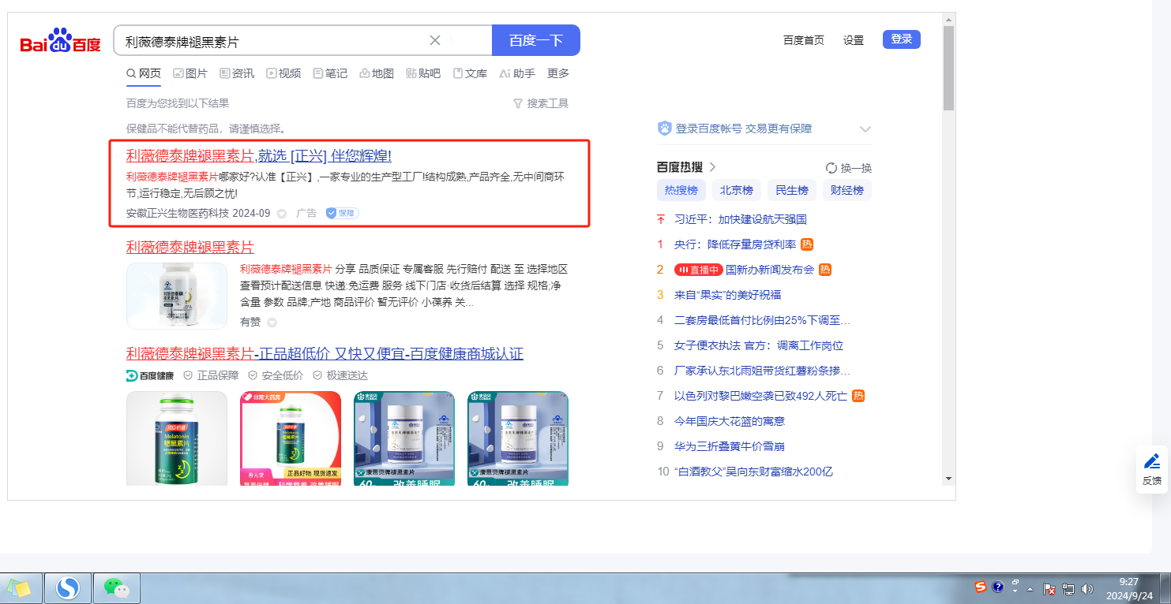Viewport: 1171px width, 604px height.
Task: Select the 财经榜 hot list tab
Action: (x=847, y=190)
